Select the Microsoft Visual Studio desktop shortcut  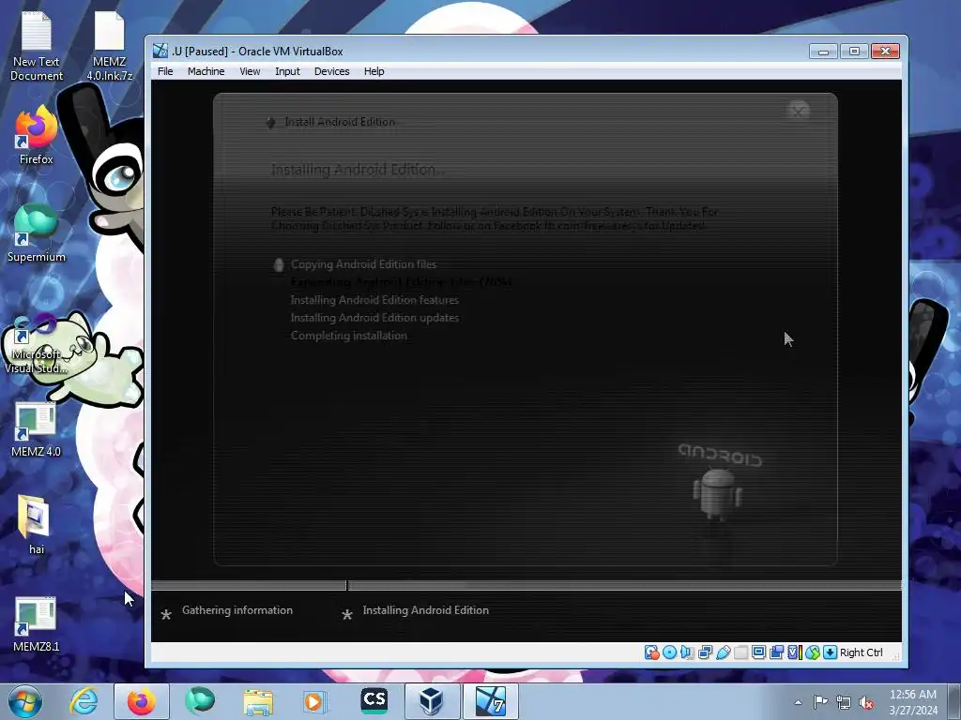tap(36, 344)
